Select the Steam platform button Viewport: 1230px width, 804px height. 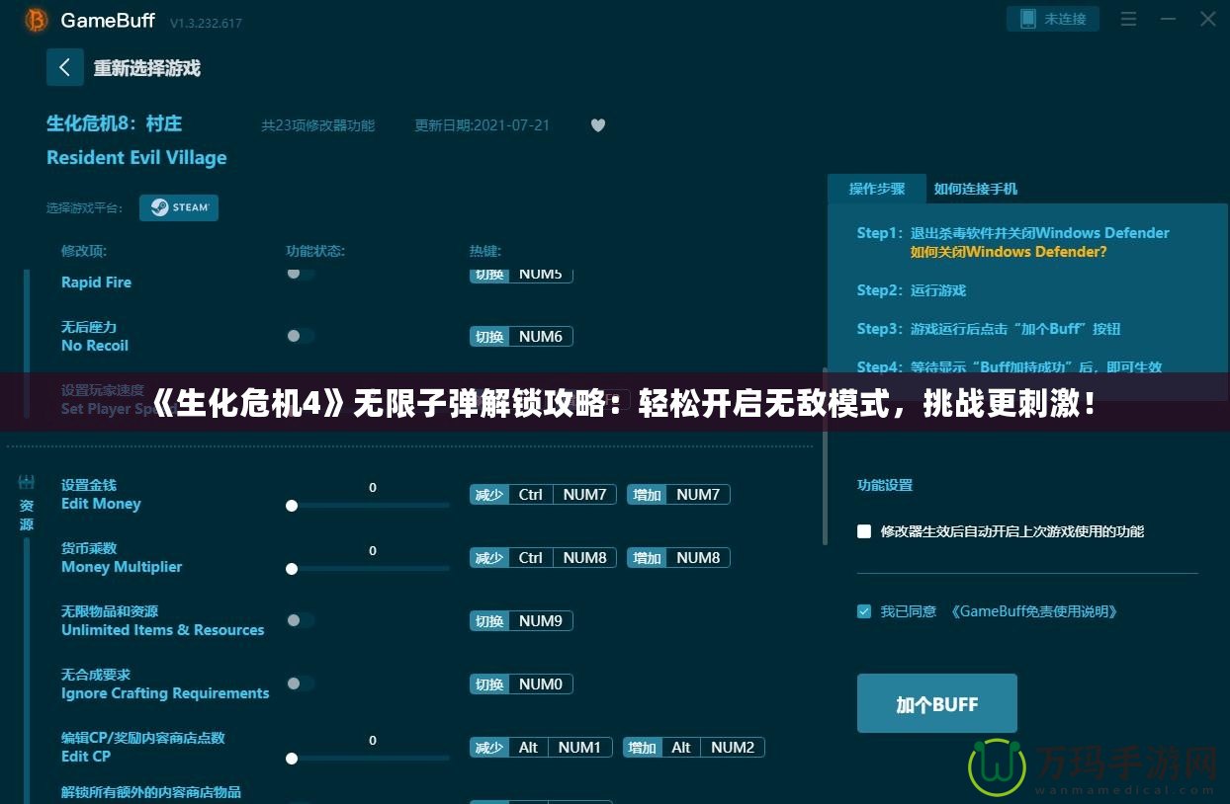(x=179, y=207)
